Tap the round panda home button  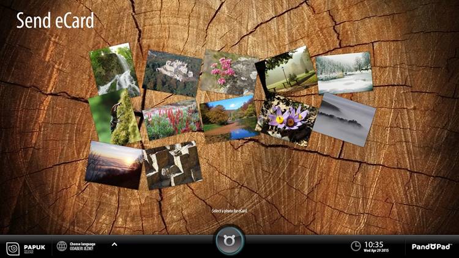[229, 240]
